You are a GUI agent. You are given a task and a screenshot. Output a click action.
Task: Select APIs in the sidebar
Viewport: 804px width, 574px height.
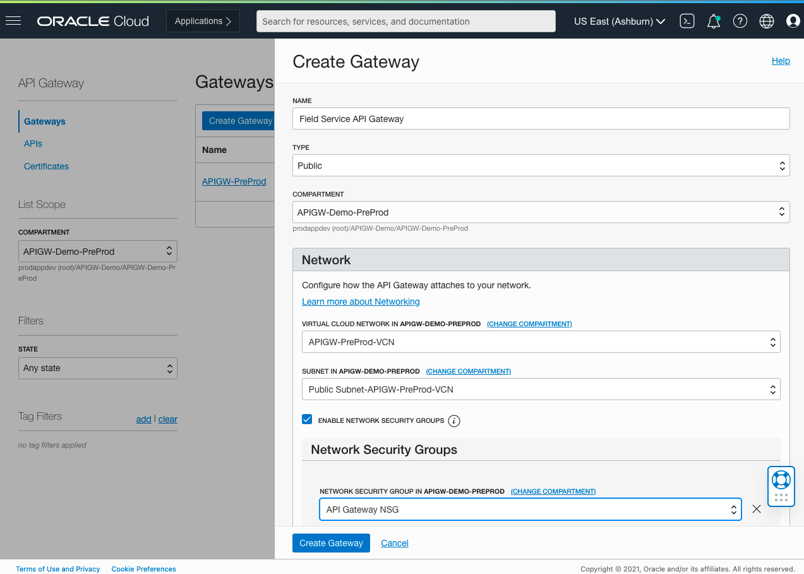pos(33,143)
